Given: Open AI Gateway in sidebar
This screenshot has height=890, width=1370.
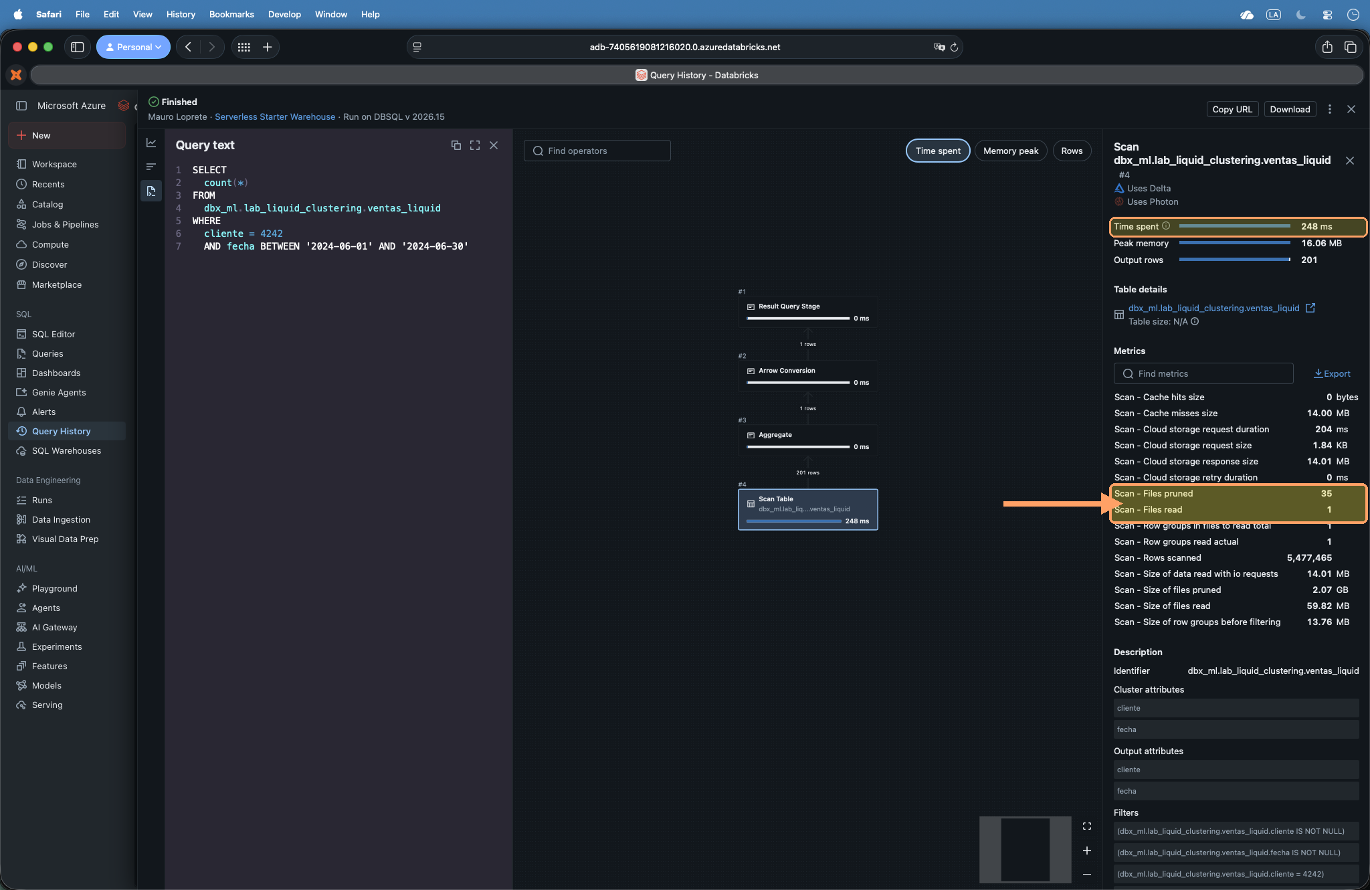Looking at the screenshot, I should pos(67,627).
